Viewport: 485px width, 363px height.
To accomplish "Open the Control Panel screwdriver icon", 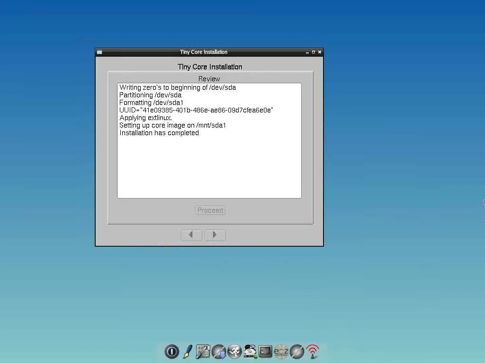I will pyautogui.click(x=203, y=351).
